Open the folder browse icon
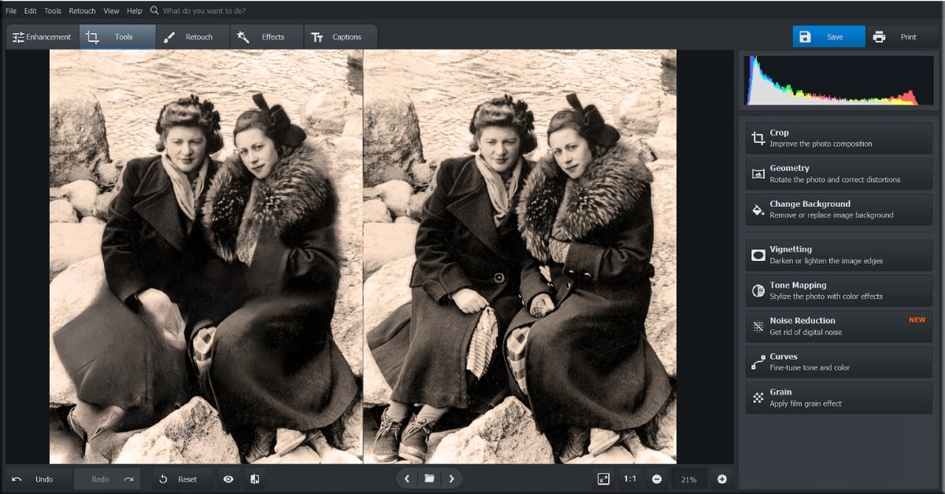Viewport: 945px width, 494px height. [429, 478]
